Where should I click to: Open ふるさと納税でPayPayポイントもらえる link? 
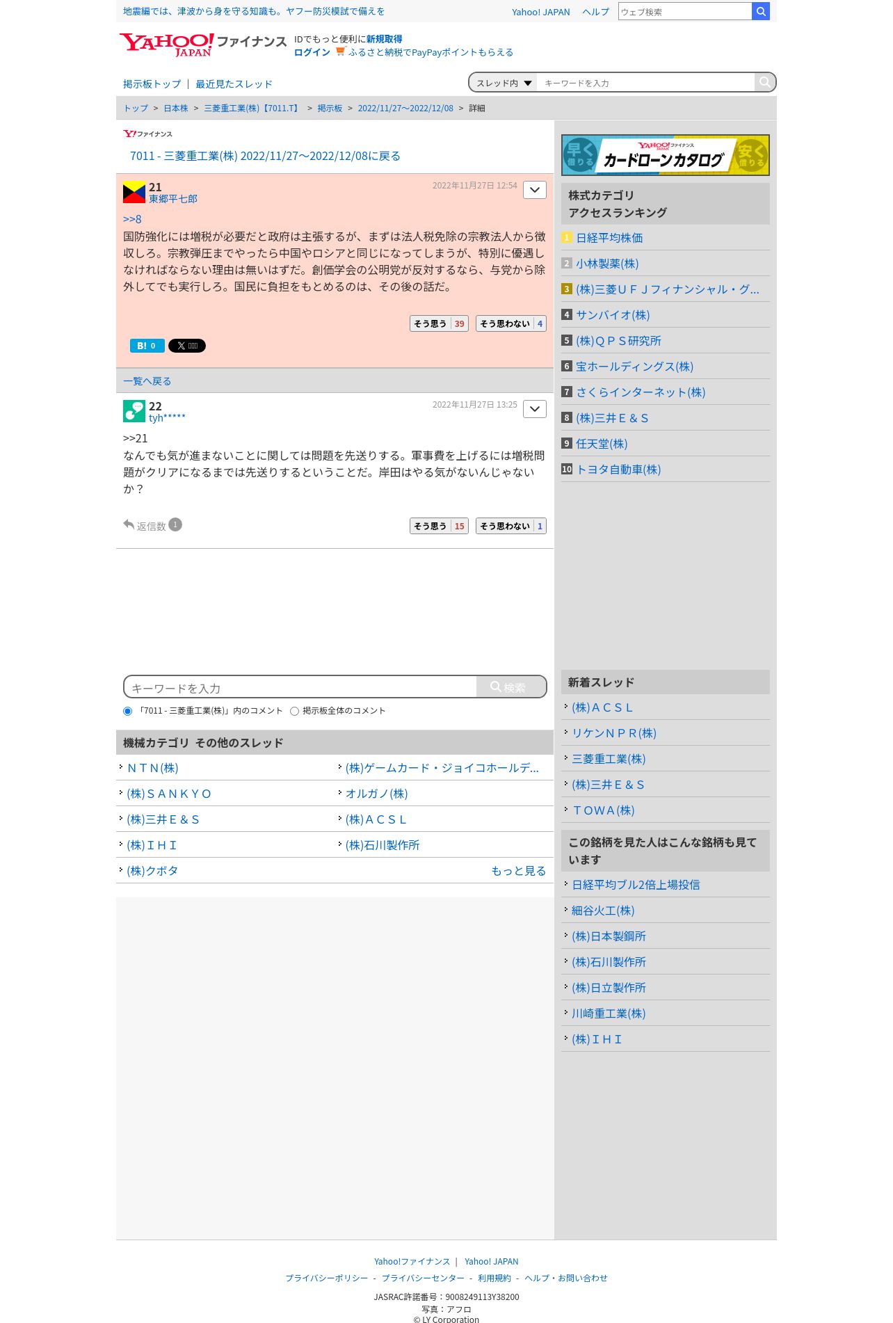click(431, 52)
